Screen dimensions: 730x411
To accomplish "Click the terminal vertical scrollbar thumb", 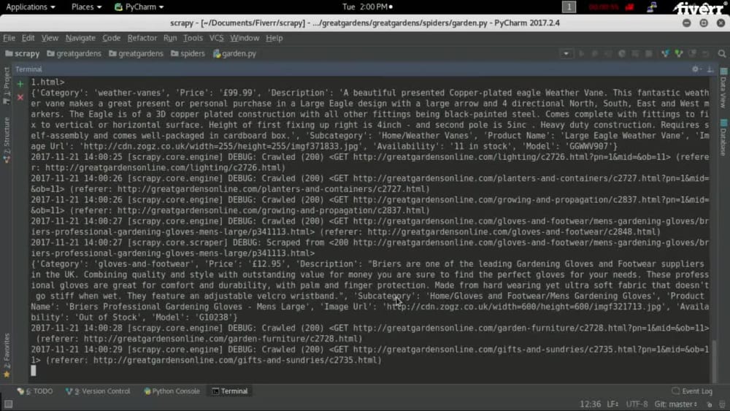I will (714, 361).
